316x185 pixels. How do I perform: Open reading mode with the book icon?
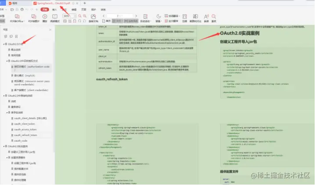[55, 17]
